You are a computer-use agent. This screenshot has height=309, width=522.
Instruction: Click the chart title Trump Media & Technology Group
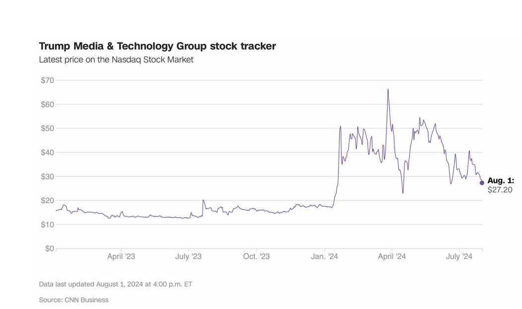[x=157, y=46]
